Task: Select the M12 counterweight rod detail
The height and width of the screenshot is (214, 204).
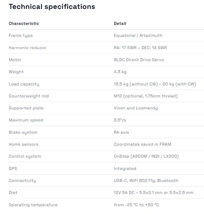Action: tap(145, 96)
